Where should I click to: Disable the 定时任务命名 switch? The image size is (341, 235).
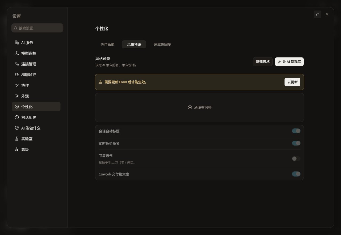click(x=296, y=143)
